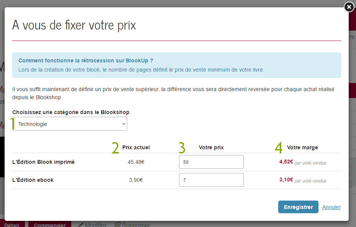Close the pricing dialog with the X
356x227 pixels.
[x=349, y=7]
